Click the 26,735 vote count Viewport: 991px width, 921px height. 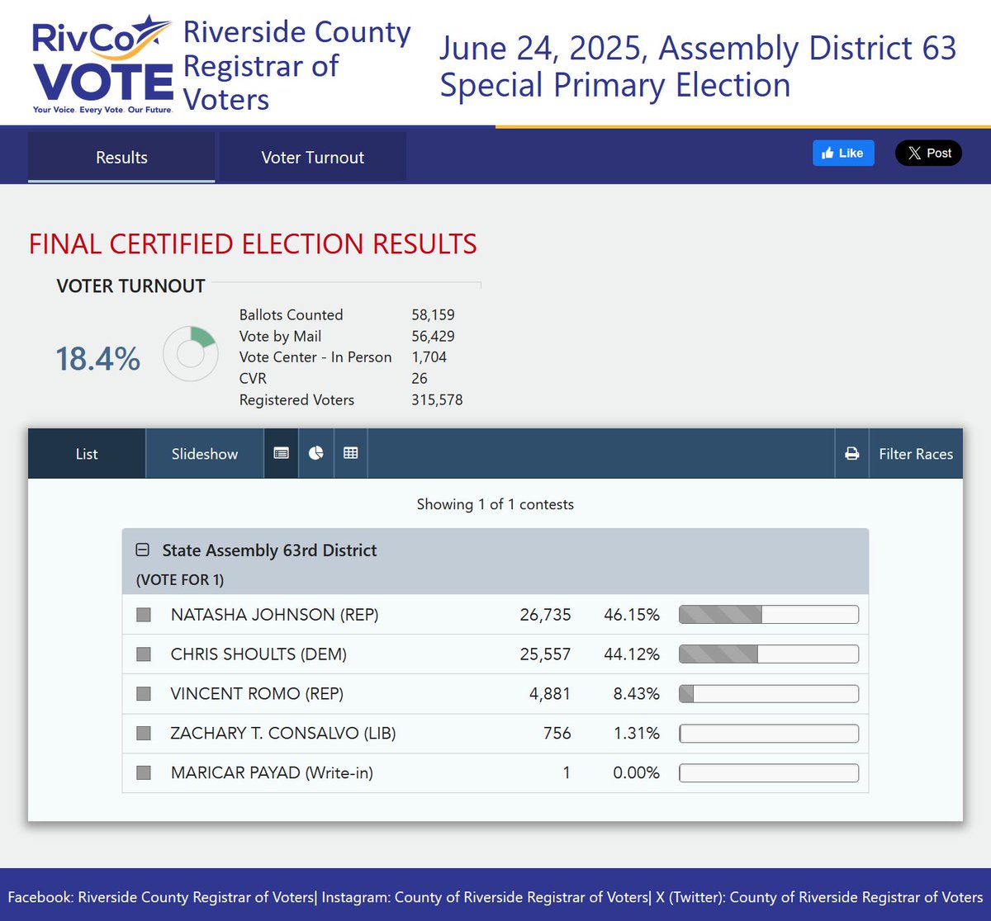point(545,615)
